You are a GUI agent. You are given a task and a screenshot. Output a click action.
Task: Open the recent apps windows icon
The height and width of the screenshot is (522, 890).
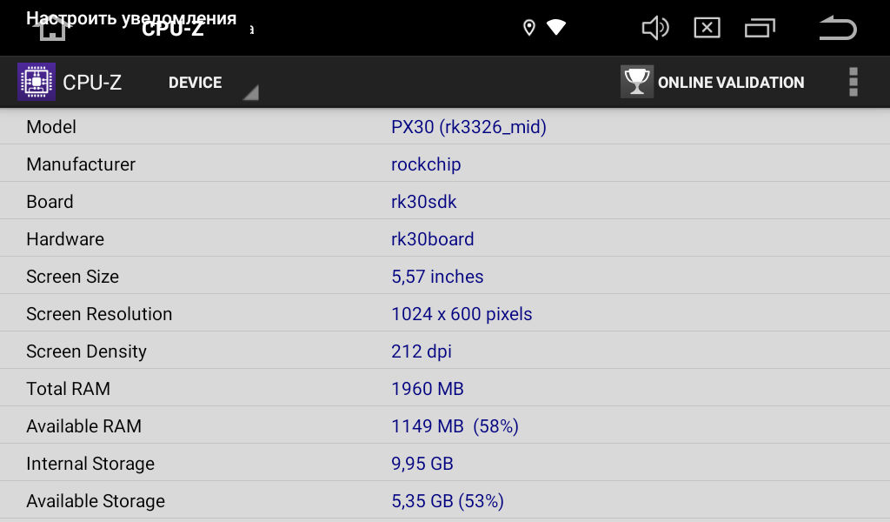760,28
